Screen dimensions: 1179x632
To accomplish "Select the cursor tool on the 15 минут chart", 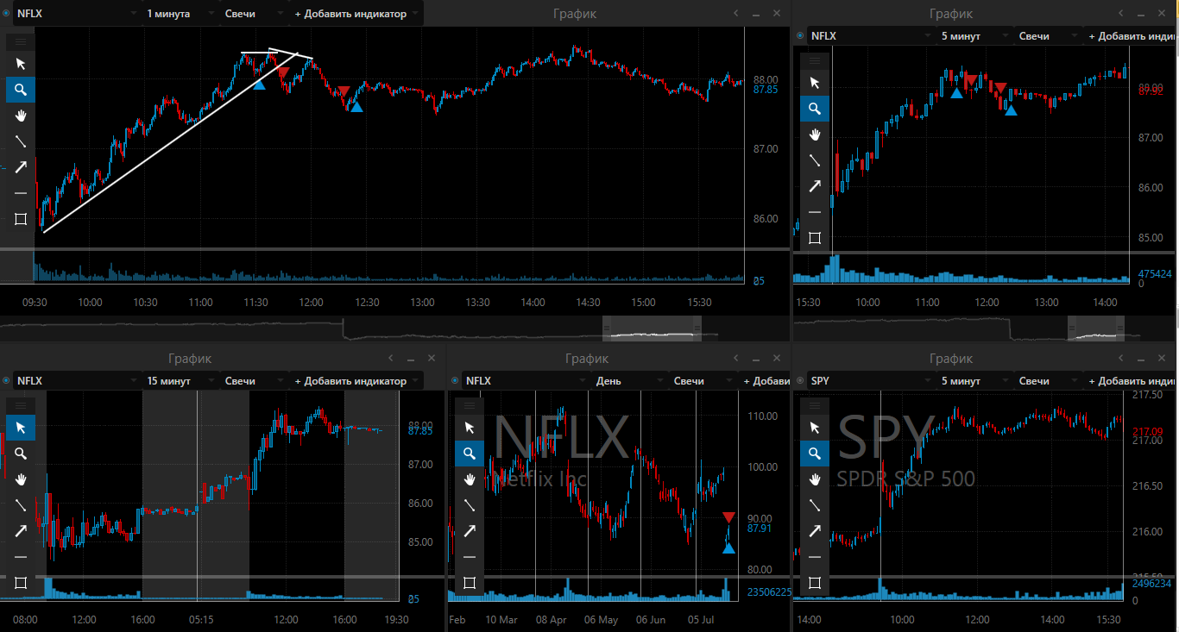I will pyautogui.click(x=21, y=428).
